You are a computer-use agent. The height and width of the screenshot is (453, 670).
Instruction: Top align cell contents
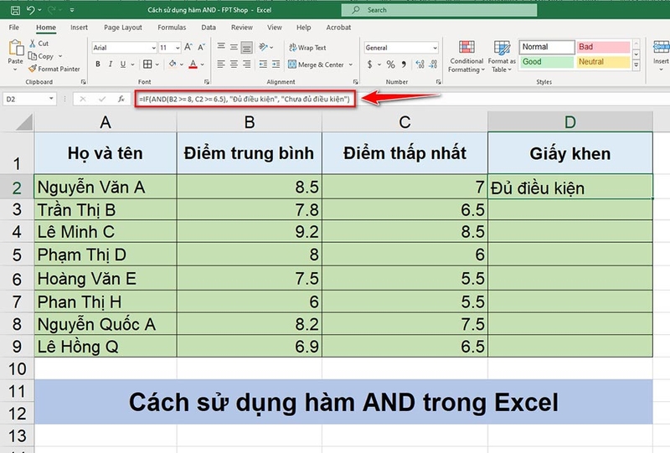[x=221, y=47]
